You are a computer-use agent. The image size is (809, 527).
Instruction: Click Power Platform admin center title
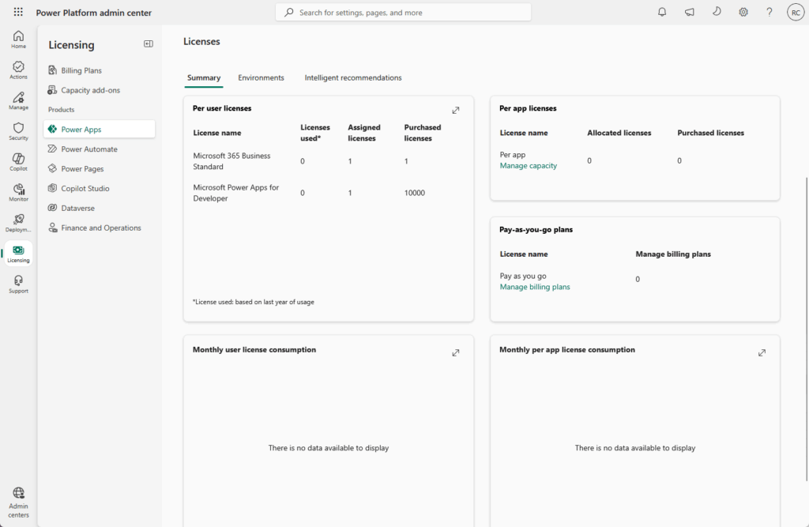[x=93, y=13]
